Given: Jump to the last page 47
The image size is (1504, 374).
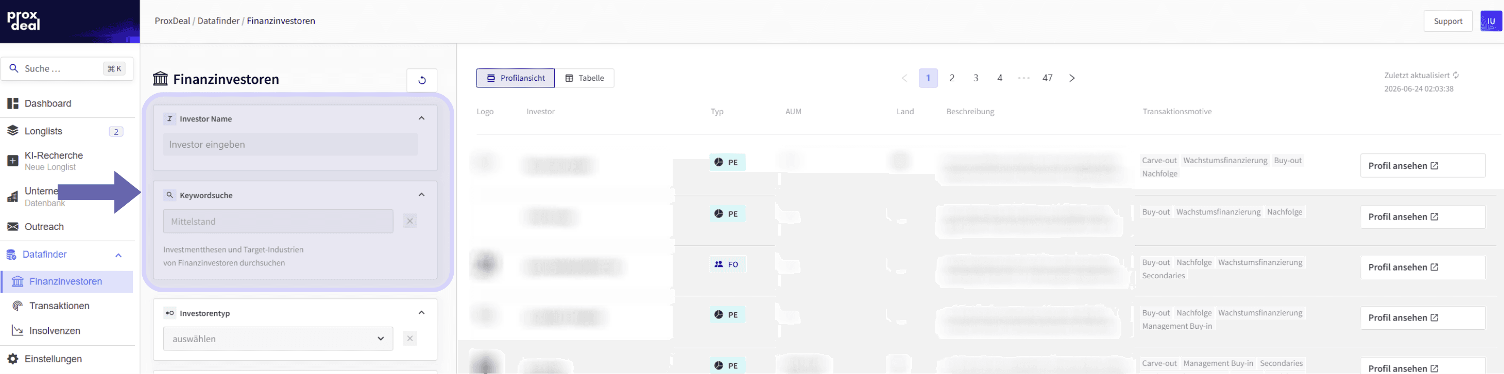Looking at the screenshot, I should click(x=1048, y=78).
